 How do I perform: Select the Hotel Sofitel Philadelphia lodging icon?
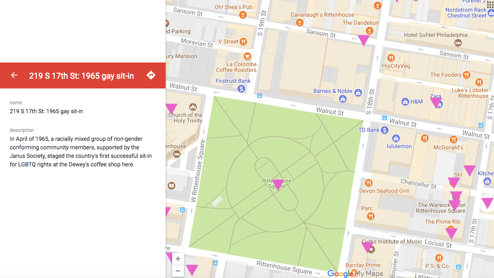click(458, 43)
